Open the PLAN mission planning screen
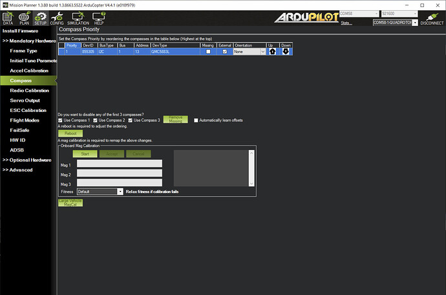 click(24, 19)
